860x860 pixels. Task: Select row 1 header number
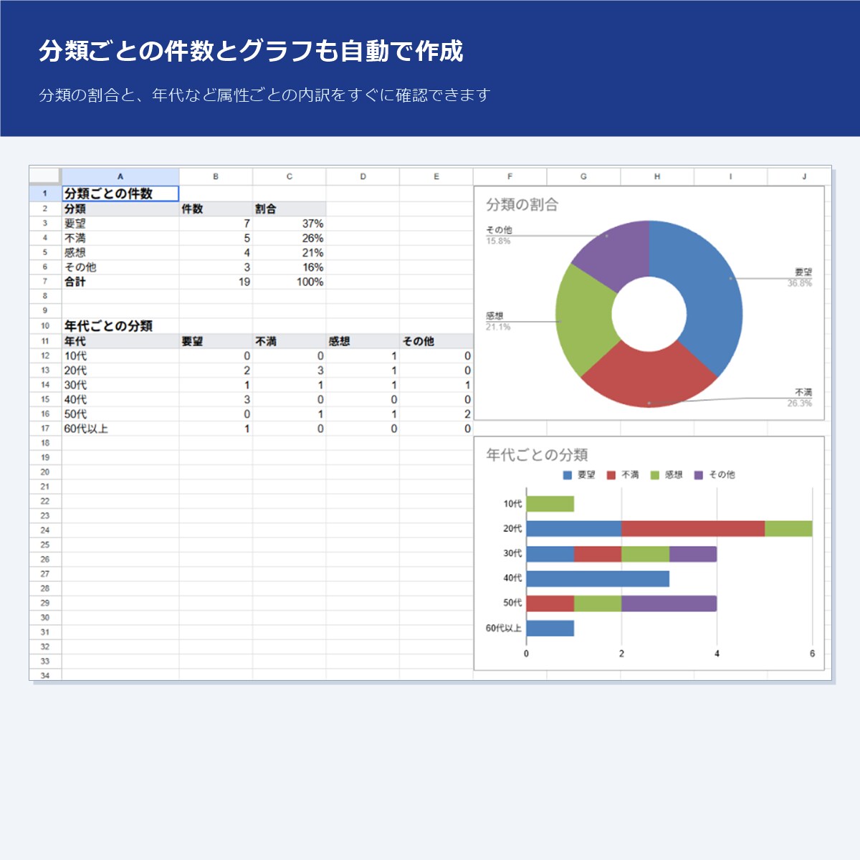click(45, 193)
